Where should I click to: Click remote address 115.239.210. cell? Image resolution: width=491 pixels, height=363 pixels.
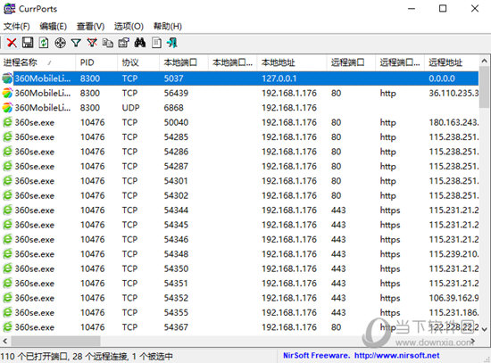[x=454, y=254]
